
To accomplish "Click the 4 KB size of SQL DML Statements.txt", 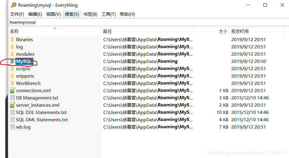I will coord(224,120).
